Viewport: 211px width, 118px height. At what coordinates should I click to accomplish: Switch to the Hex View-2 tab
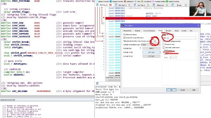click(122, 5)
